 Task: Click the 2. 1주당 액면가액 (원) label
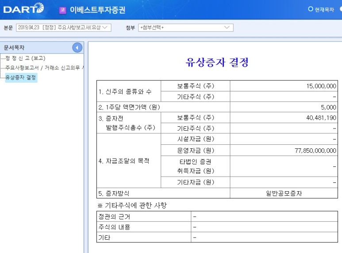(129, 107)
